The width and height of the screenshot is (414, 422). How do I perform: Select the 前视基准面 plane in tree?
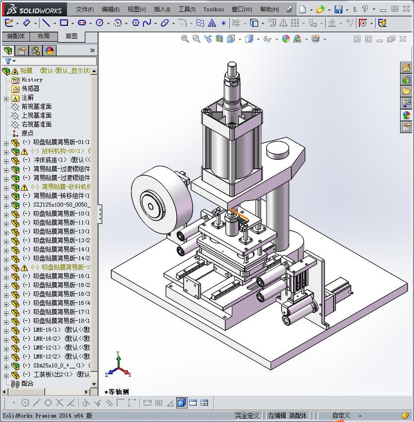pos(36,107)
